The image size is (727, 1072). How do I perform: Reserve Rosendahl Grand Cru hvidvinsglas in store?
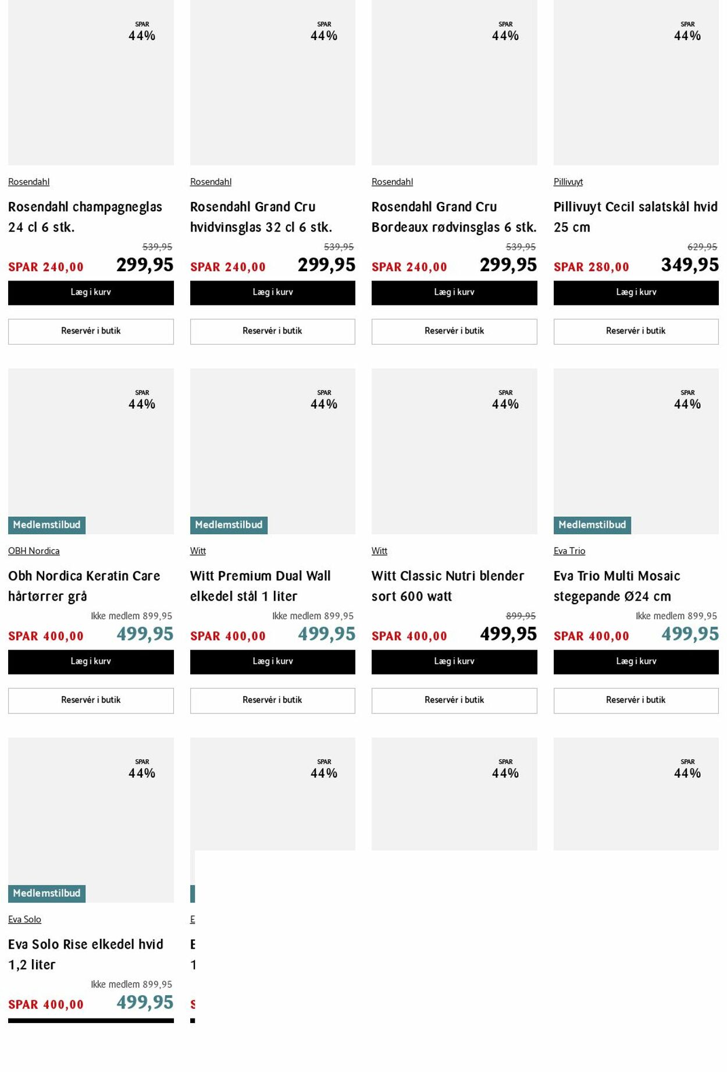(x=273, y=331)
